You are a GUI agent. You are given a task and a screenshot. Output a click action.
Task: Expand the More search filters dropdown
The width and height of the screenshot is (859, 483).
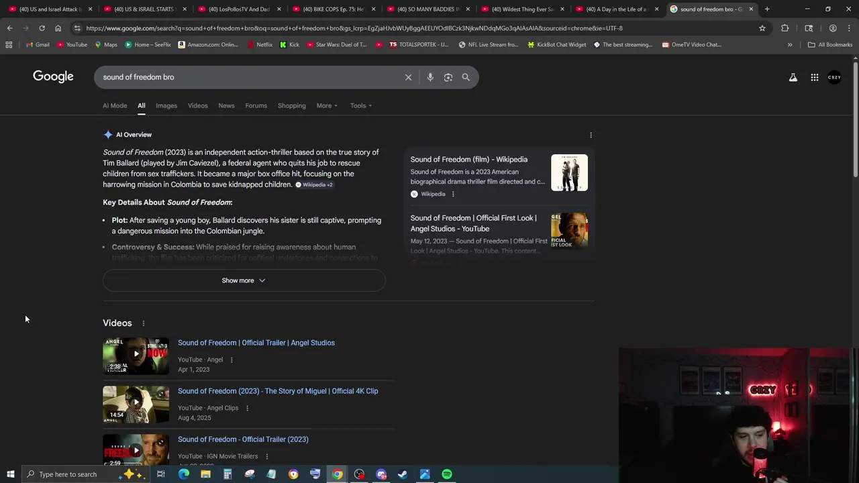pyautogui.click(x=327, y=105)
